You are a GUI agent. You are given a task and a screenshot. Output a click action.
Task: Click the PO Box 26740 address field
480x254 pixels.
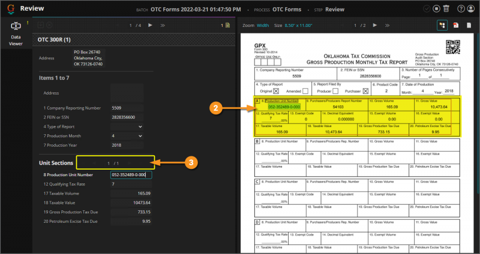tap(89, 58)
